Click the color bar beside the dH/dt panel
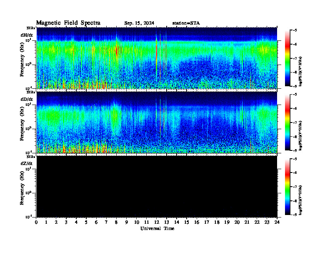This screenshot has width=330, height=255. 287,58
